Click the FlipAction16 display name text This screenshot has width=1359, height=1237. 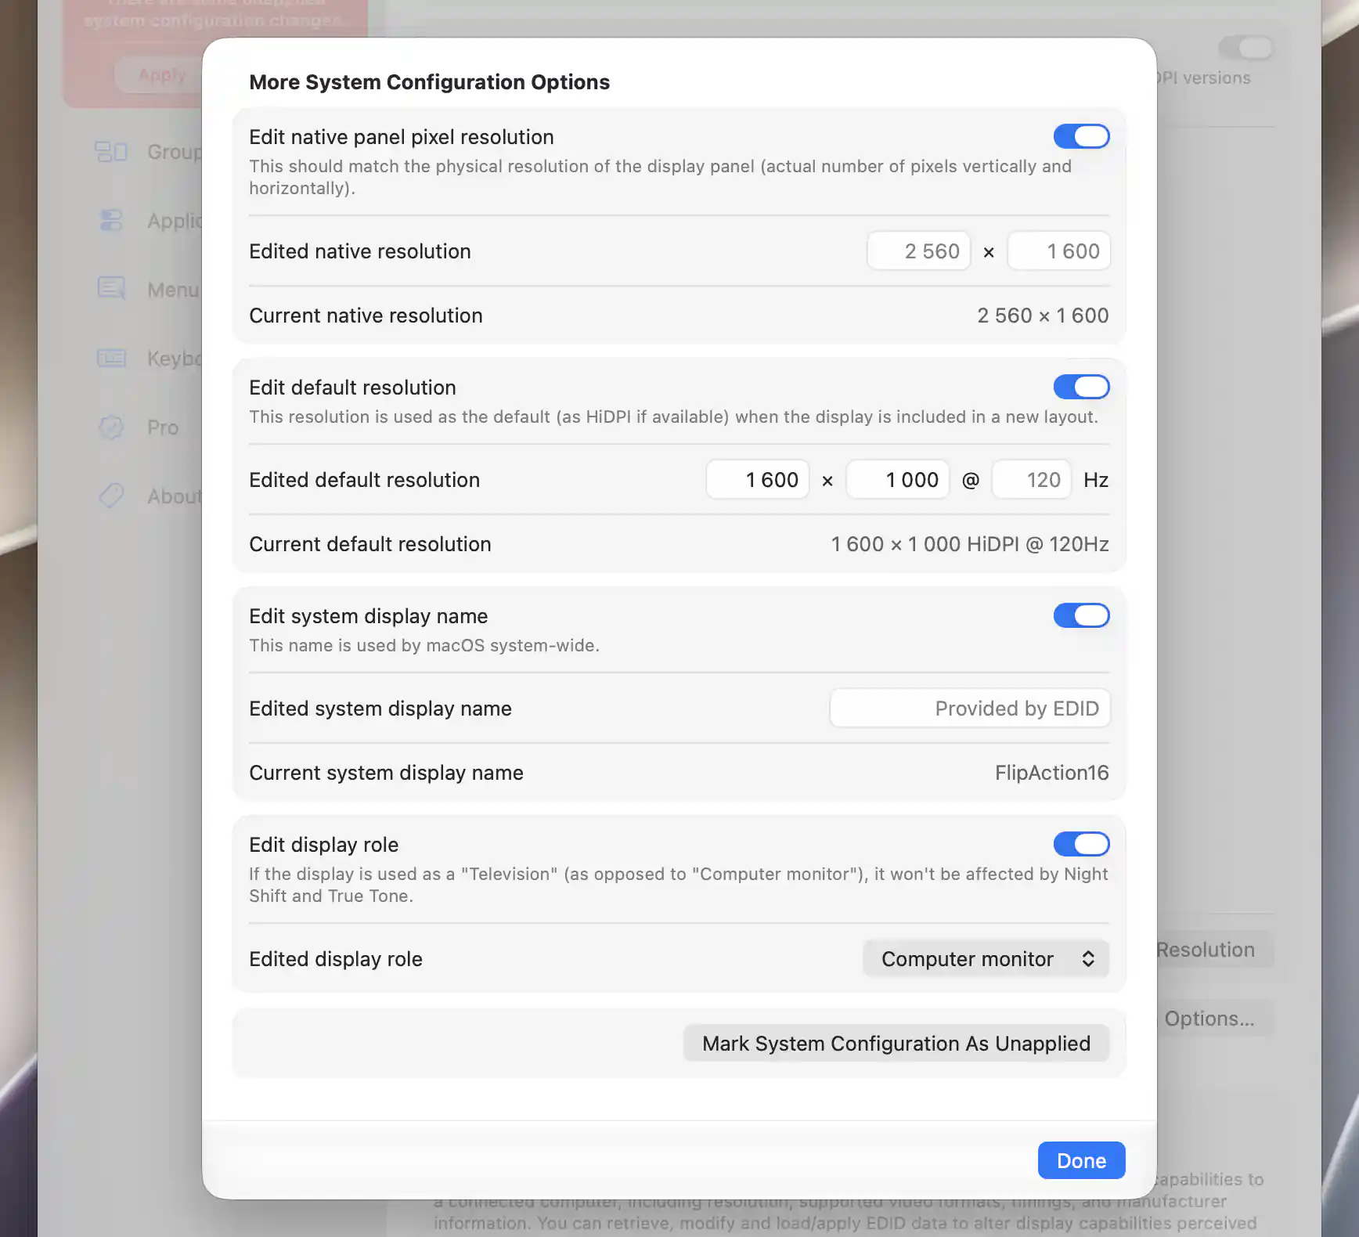(x=1052, y=773)
